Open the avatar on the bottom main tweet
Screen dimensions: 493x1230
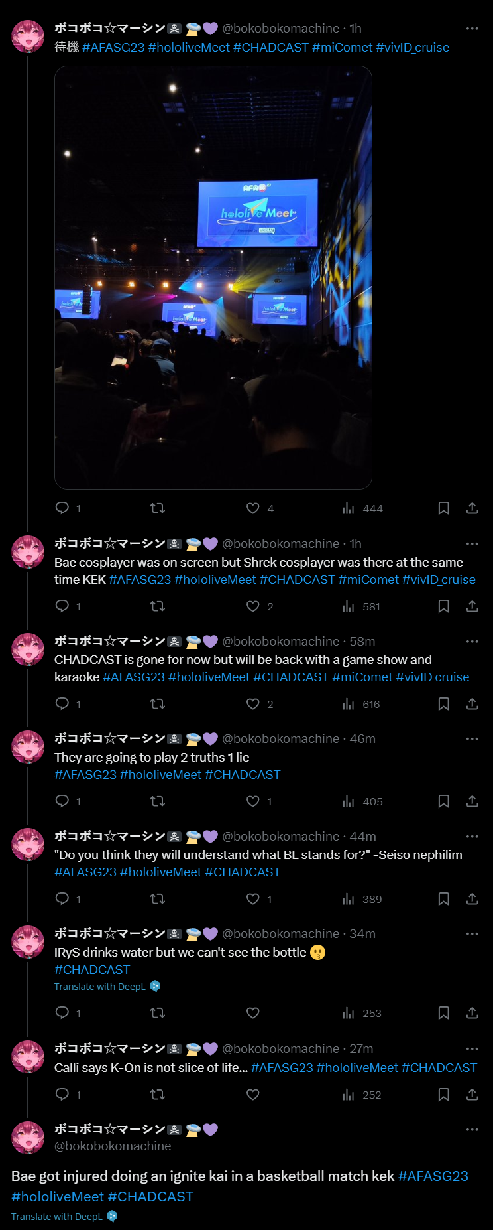coord(28,1138)
